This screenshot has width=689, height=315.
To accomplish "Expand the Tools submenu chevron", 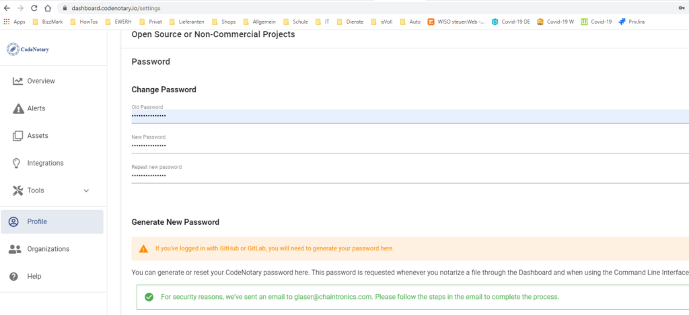I will click(86, 190).
